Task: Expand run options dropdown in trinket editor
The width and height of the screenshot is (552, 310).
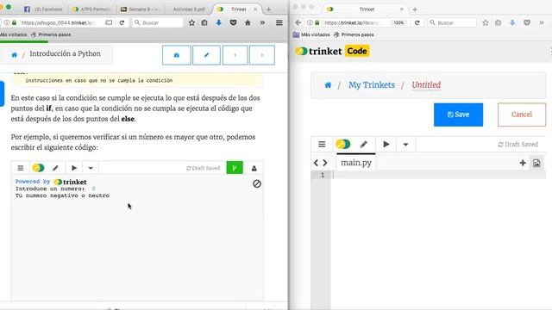Action: click(405, 145)
